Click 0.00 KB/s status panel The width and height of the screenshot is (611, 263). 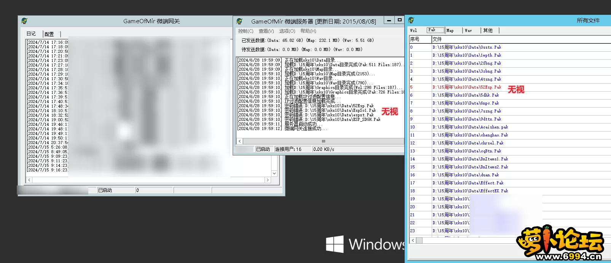[x=358, y=149]
